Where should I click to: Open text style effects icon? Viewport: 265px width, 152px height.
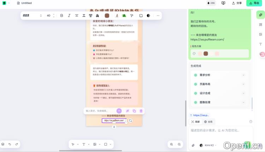pos(90,15)
